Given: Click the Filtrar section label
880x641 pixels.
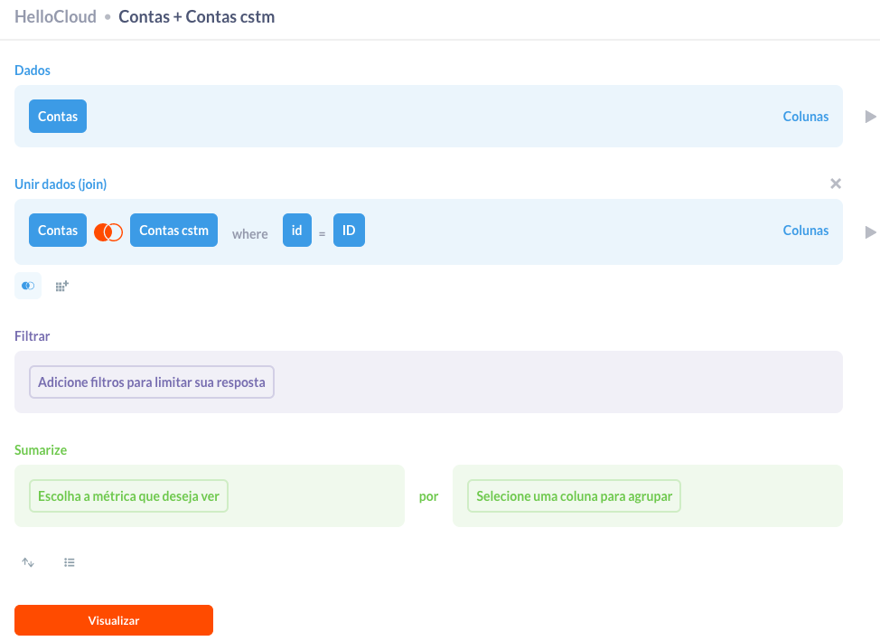Looking at the screenshot, I should pos(32,336).
